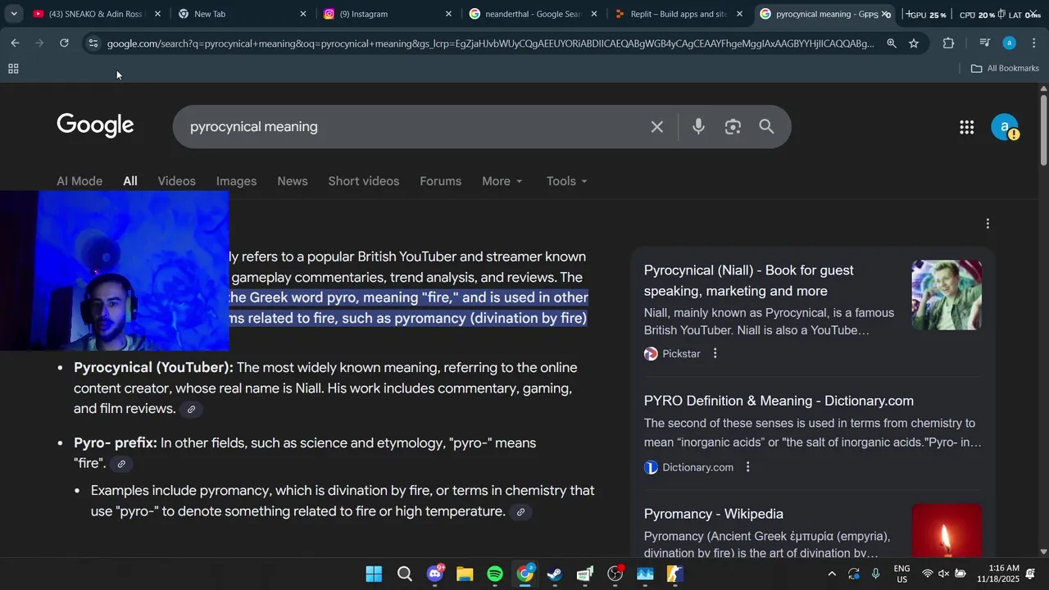This screenshot has height=590, width=1049.
Task: Open Spotify from the taskbar
Action: tap(495, 574)
